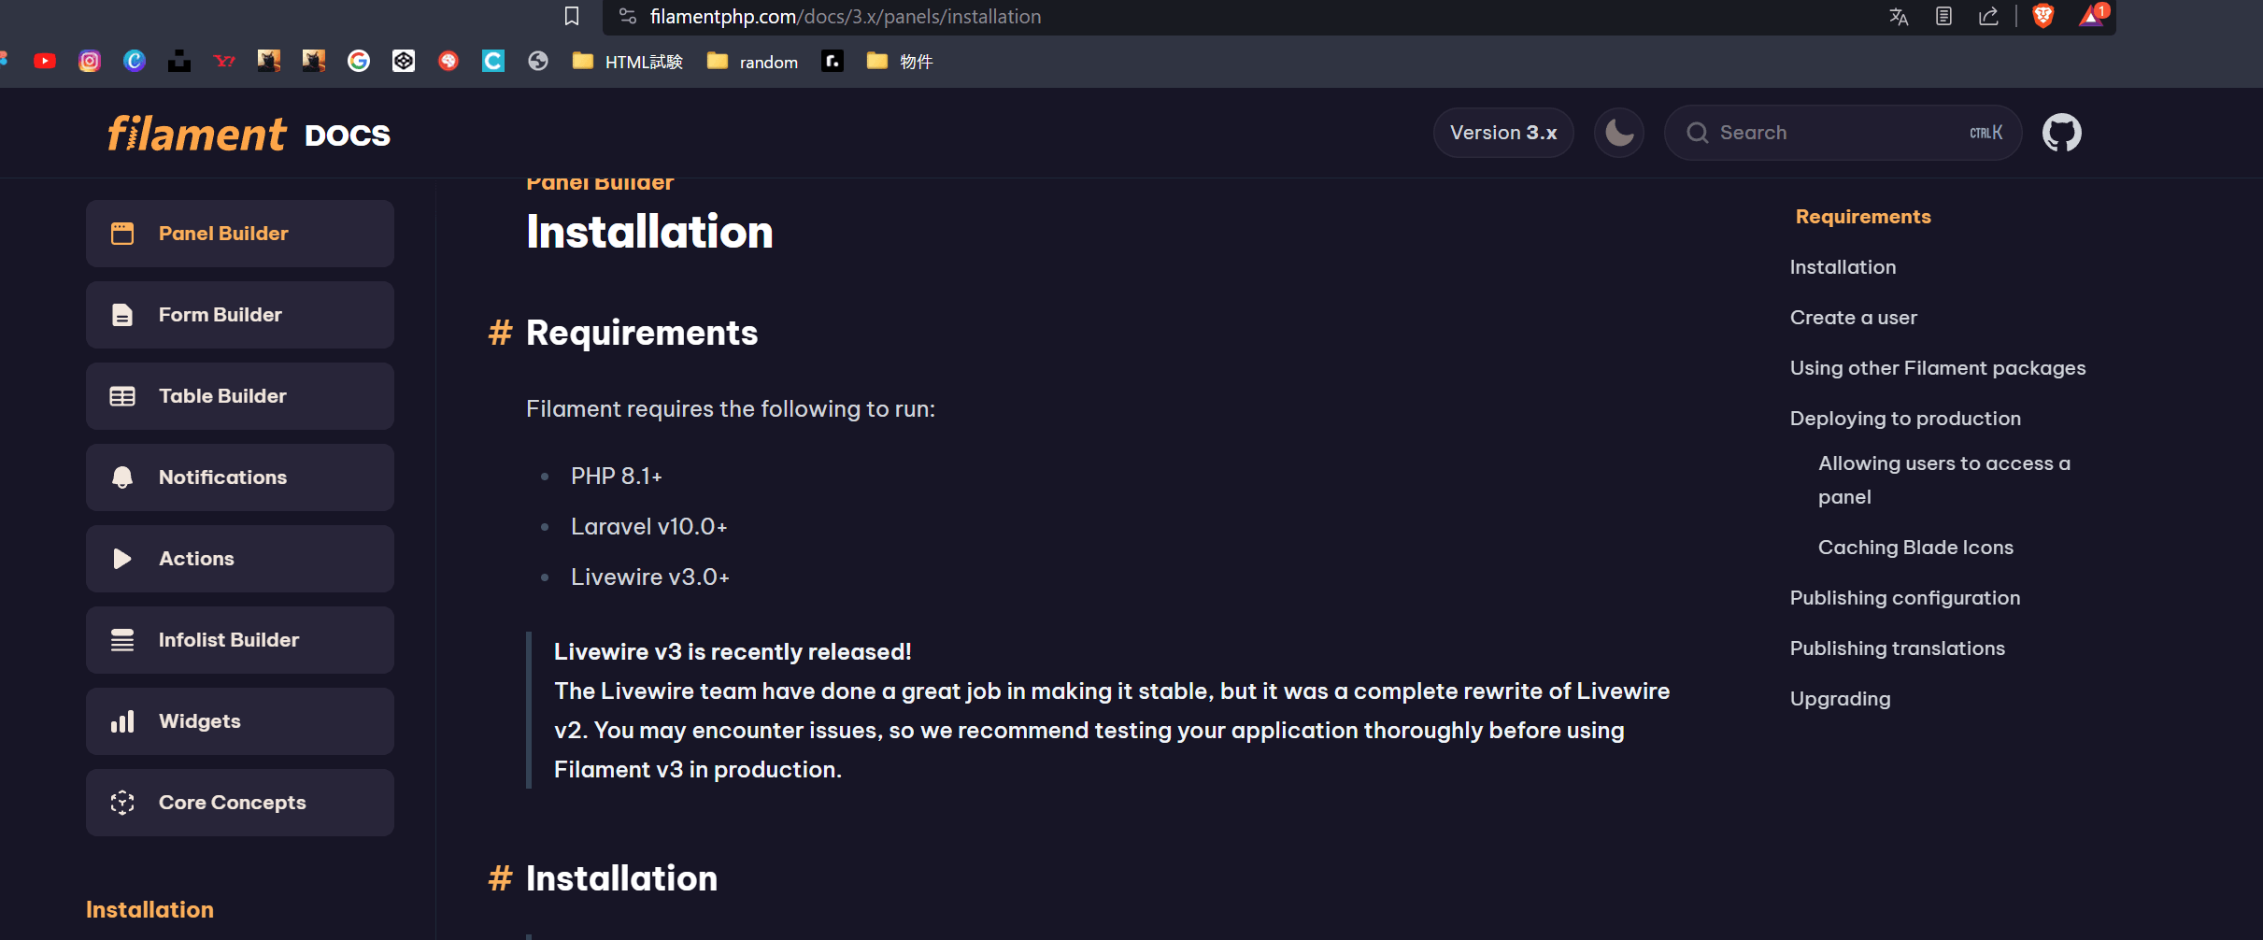Click the Widgets bar chart icon

(x=122, y=720)
